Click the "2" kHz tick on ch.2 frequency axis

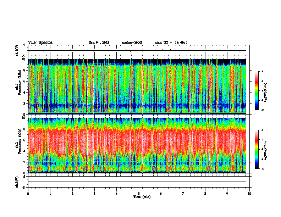[x=24, y=162]
